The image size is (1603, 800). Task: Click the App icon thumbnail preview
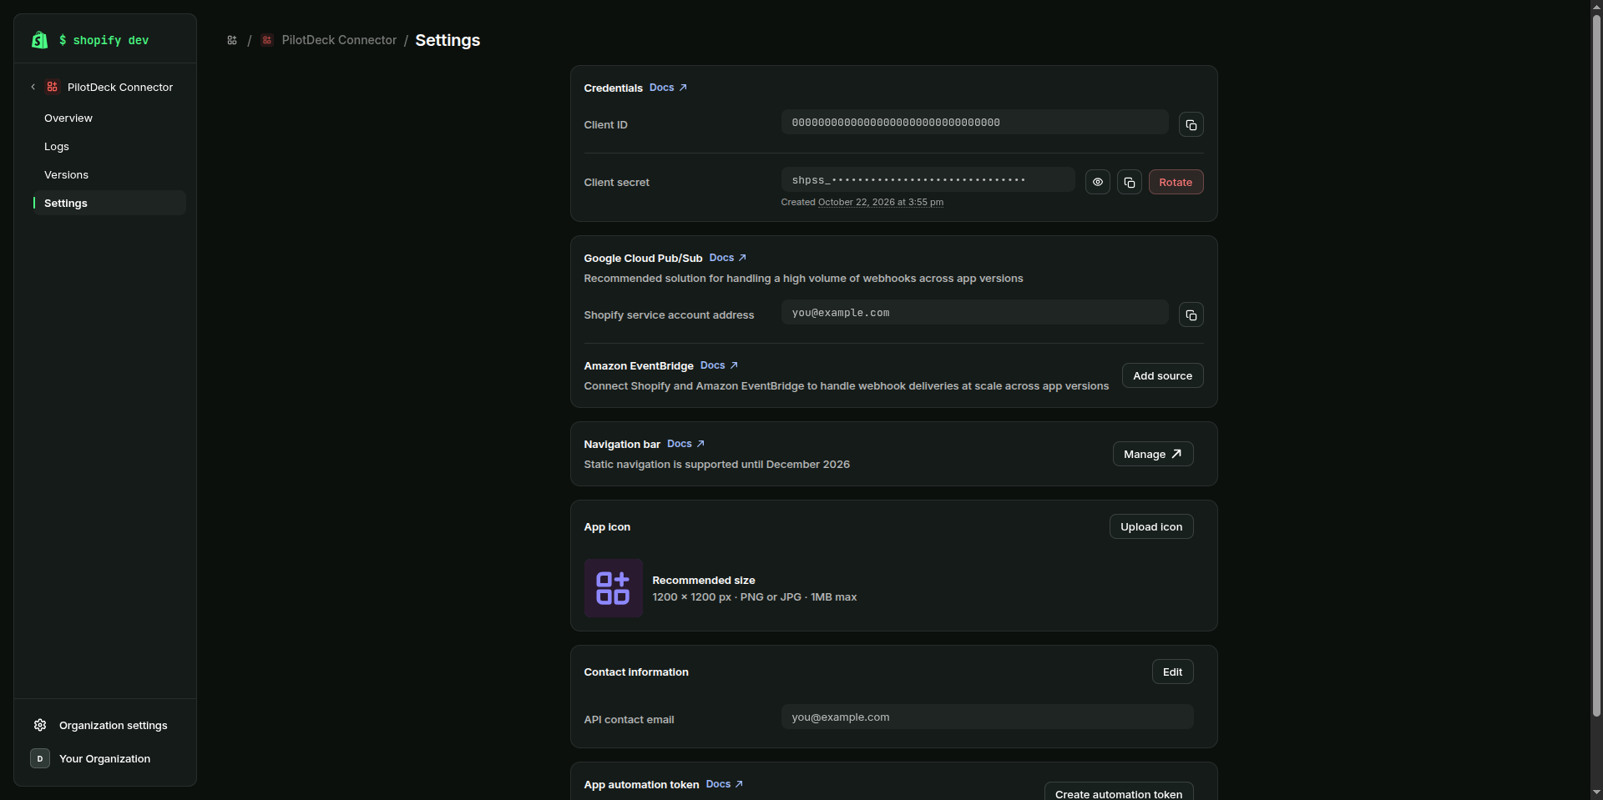(613, 588)
